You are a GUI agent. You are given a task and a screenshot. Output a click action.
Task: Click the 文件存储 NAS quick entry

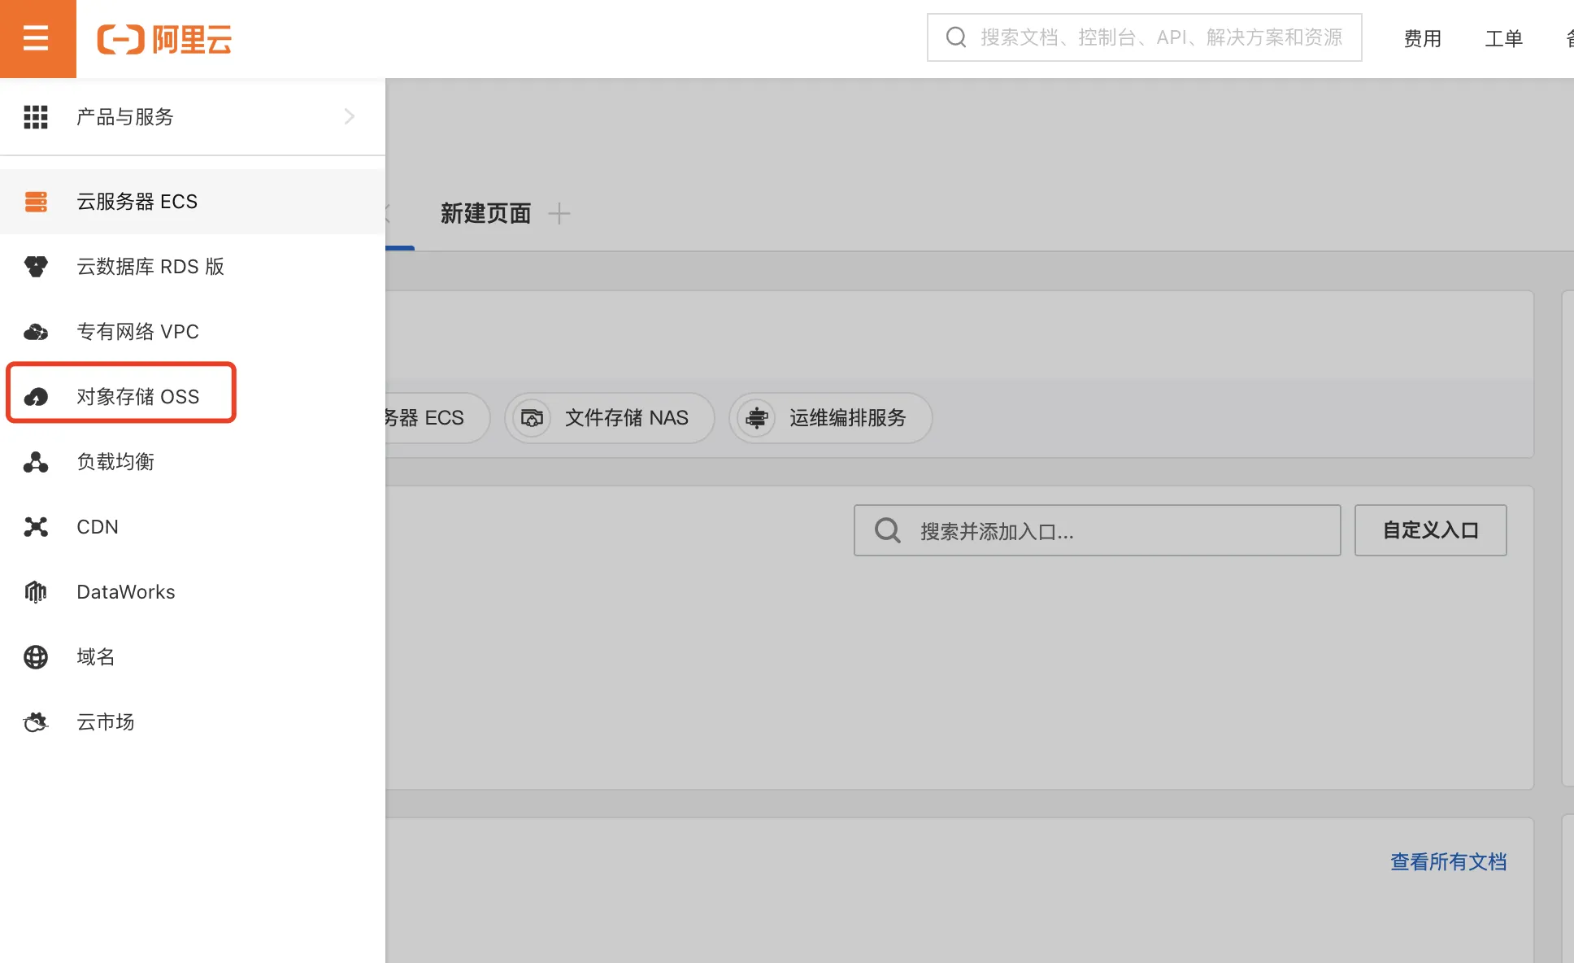pyautogui.click(x=609, y=417)
